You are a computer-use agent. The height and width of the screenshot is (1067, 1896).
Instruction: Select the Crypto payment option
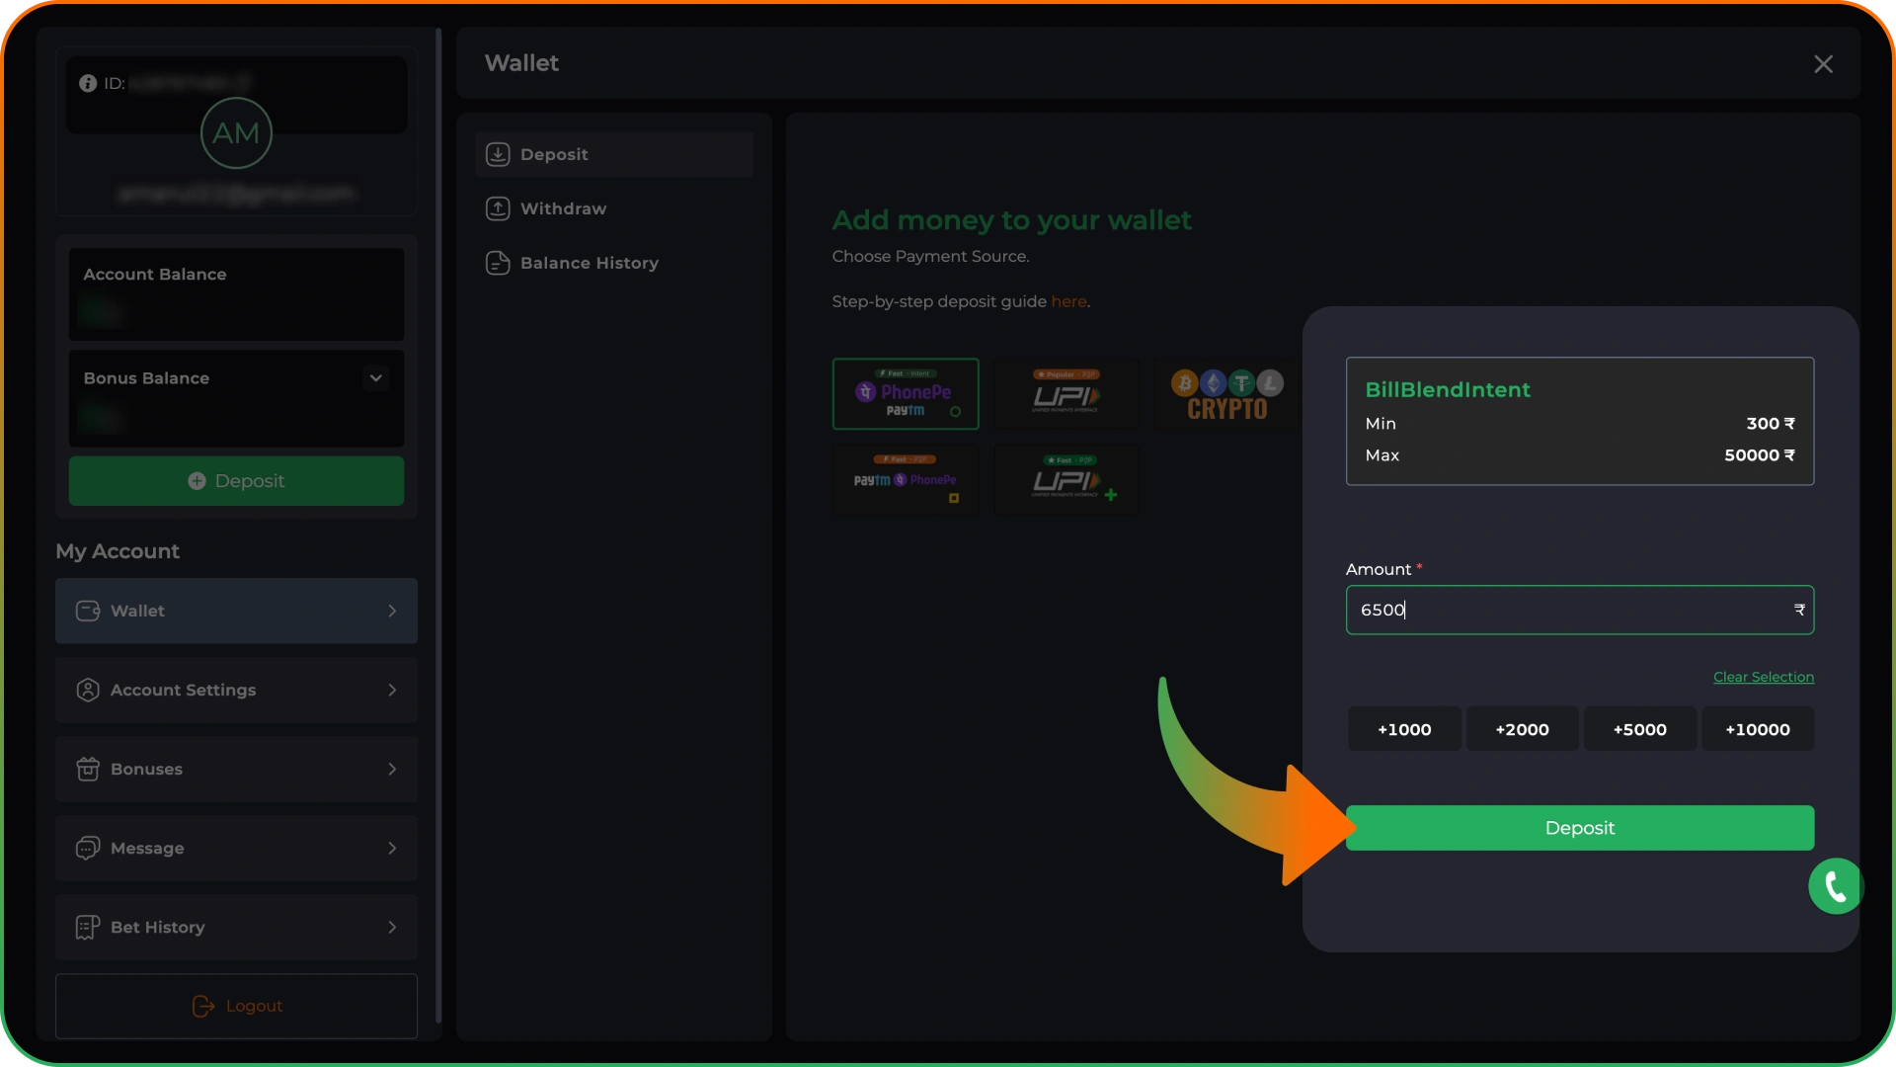[x=1227, y=393]
